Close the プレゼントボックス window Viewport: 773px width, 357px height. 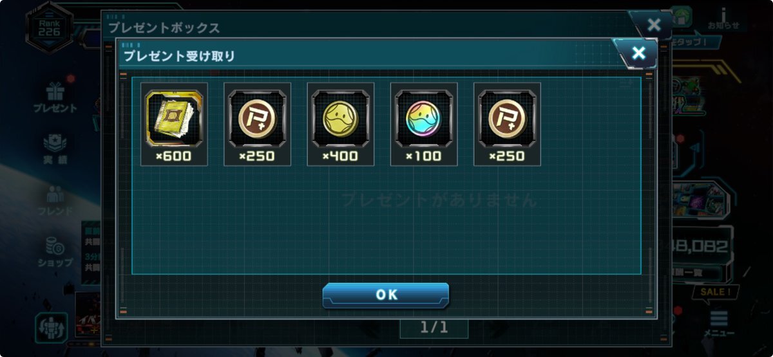pyautogui.click(x=653, y=25)
